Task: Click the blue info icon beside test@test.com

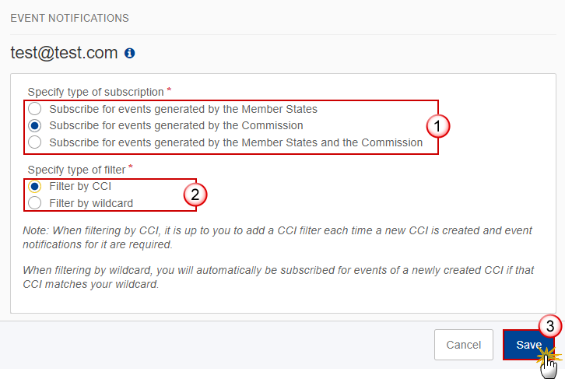Action: (130, 54)
